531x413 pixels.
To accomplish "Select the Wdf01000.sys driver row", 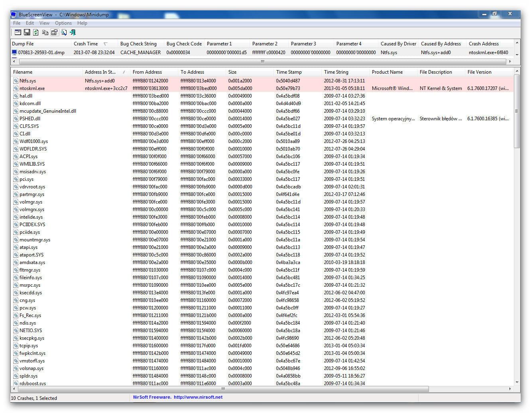I will point(262,141).
